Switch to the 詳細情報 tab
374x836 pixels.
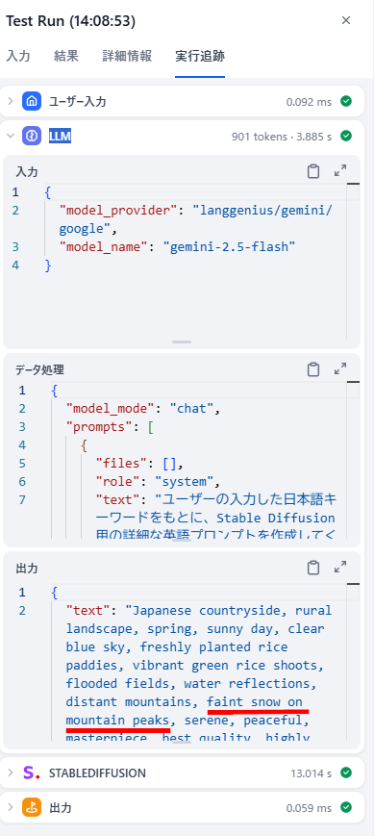click(127, 56)
